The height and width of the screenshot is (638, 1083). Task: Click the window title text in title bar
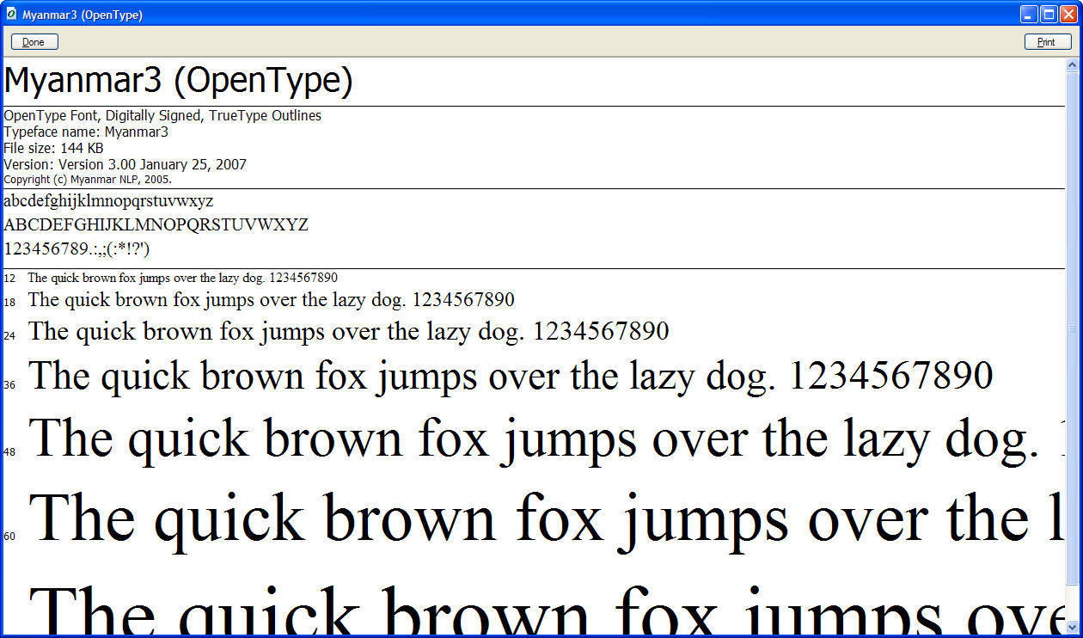pyautogui.click(x=82, y=15)
